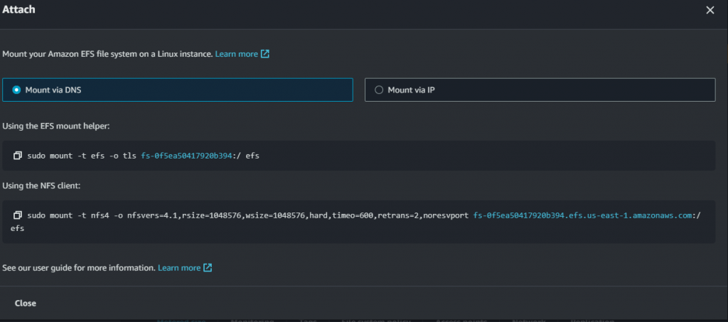This screenshot has height=322, width=728.
Task: Open the external link icon beside user guide Learn more
Action: [208, 268]
